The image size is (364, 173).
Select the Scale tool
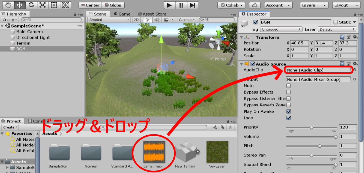(x=43, y=5)
